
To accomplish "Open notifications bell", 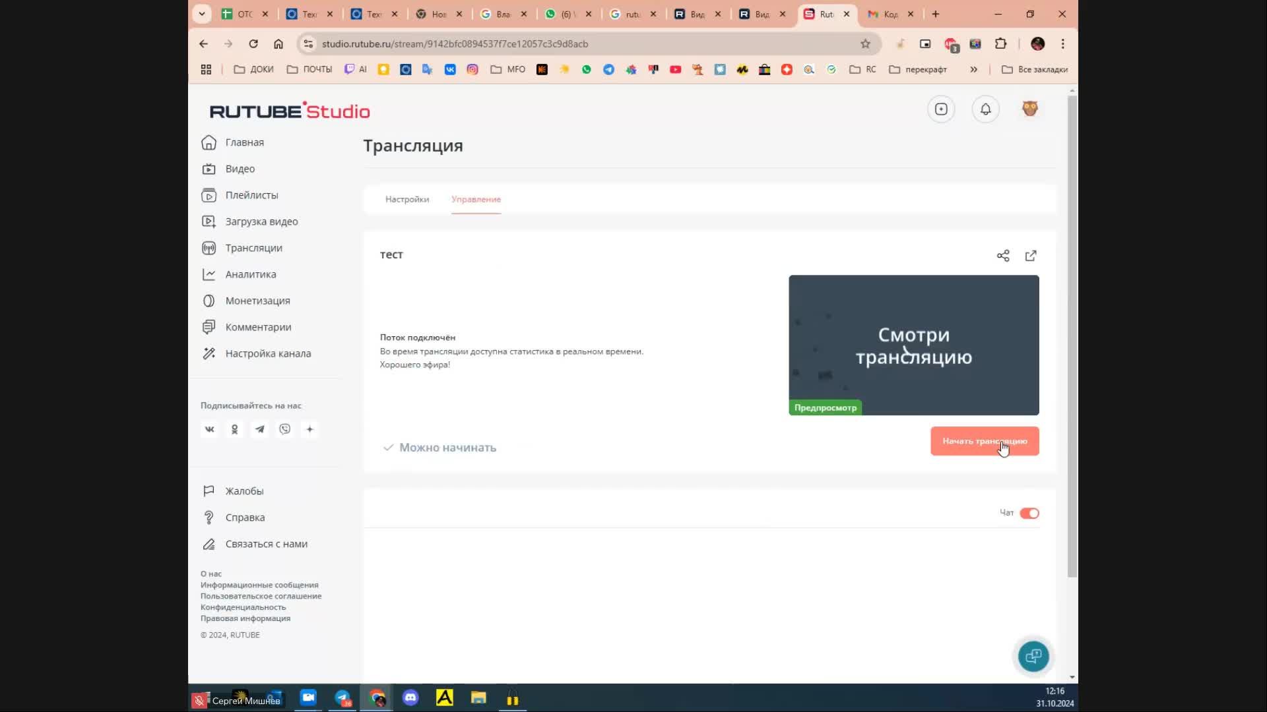I will coord(985,109).
